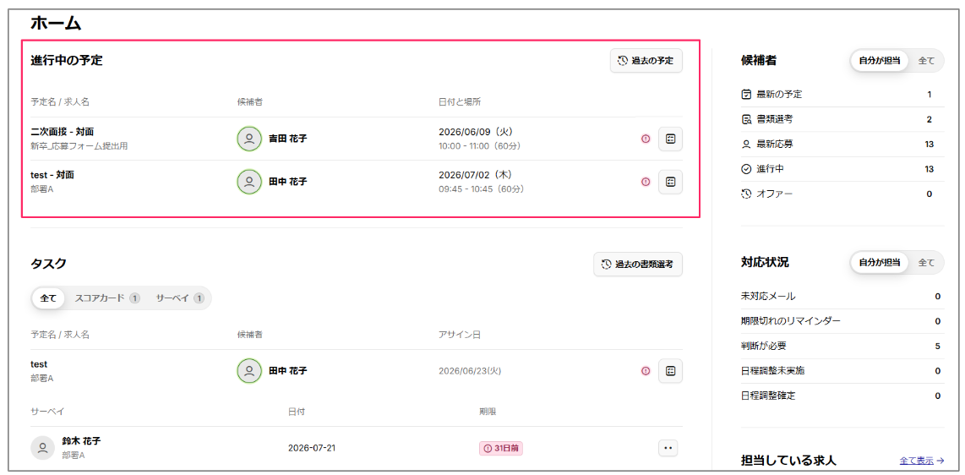Click red alert icon in タスク test row
This screenshot has height=475, width=965.
click(646, 371)
